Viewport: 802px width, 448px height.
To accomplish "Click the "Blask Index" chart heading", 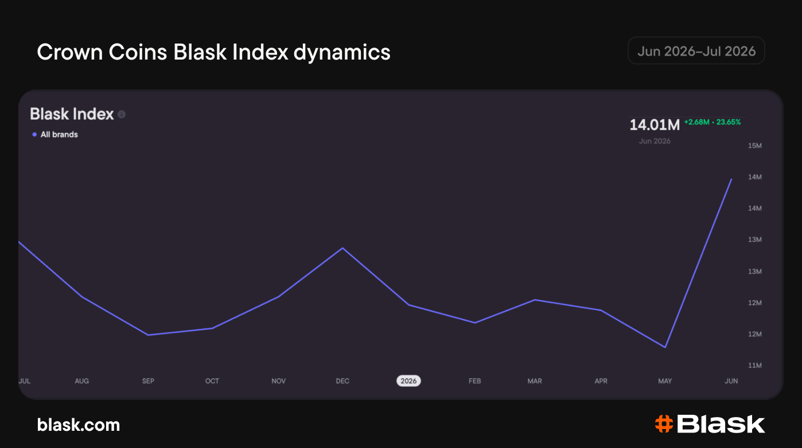I will tap(72, 114).
